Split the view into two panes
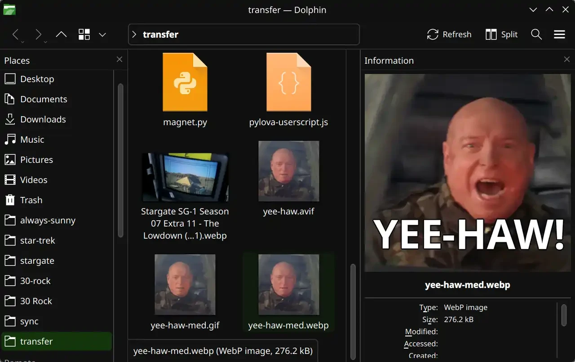This screenshot has height=362, width=575. click(502, 35)
